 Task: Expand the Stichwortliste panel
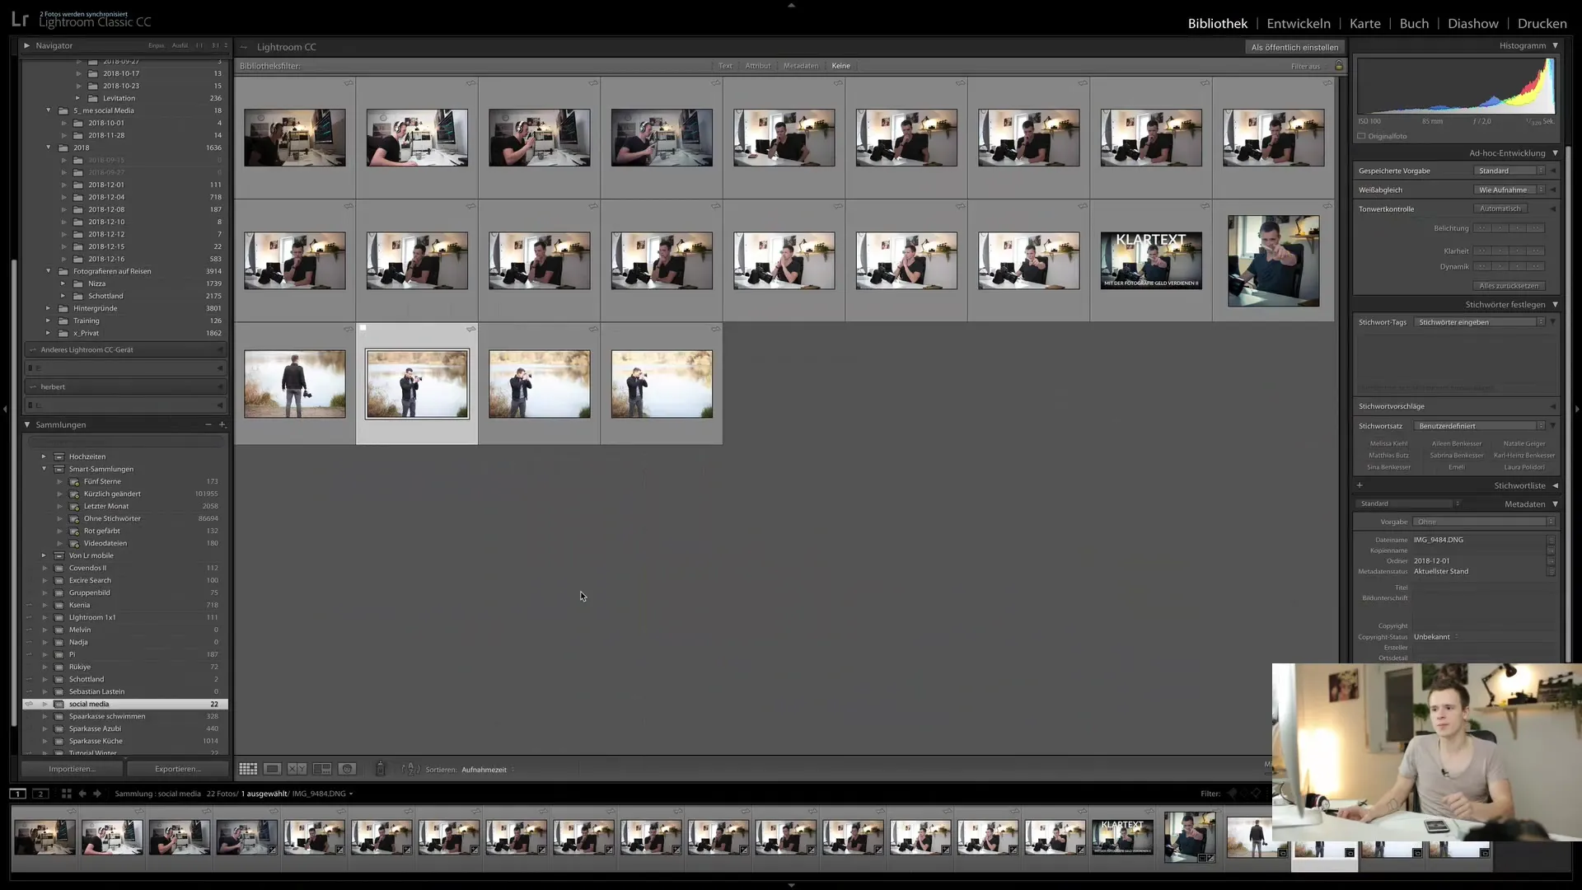pos(1555,485)
